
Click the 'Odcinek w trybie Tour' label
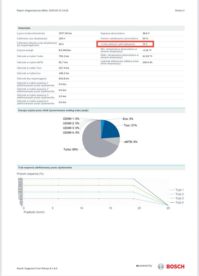(29, 68)
